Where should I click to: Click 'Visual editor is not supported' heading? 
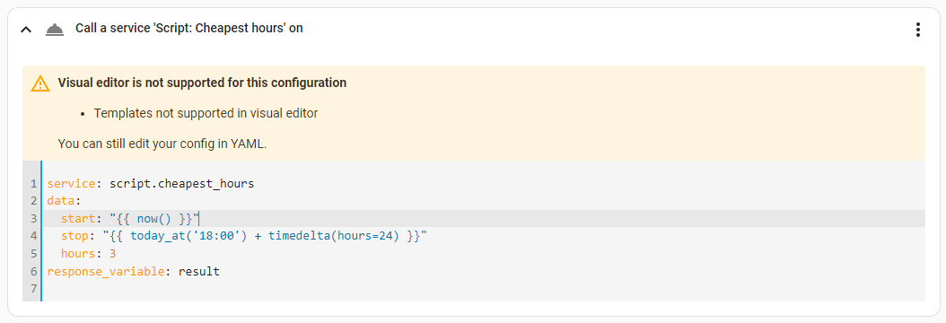coord(202,83)
